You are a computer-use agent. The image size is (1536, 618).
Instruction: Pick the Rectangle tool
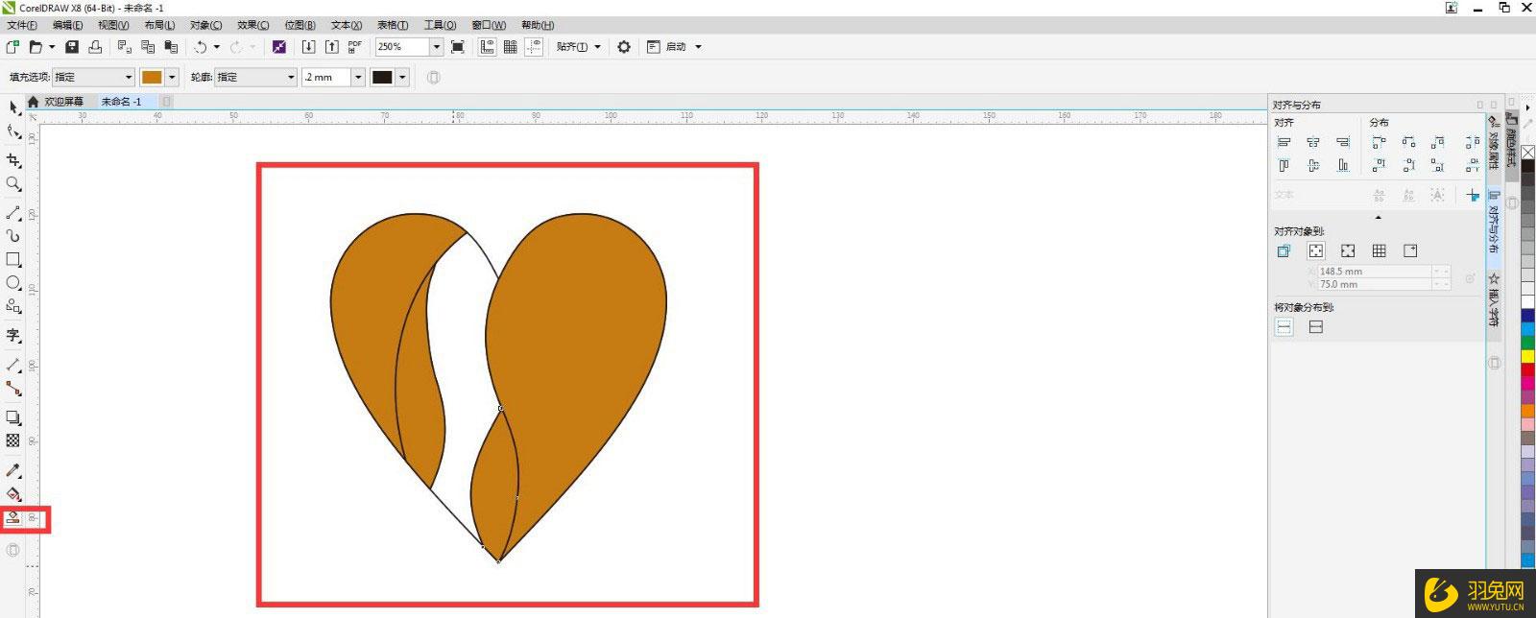[13, 259]
